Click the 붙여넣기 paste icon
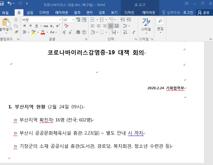The height and width of the screenshot is (165, 213). point(6,22)
